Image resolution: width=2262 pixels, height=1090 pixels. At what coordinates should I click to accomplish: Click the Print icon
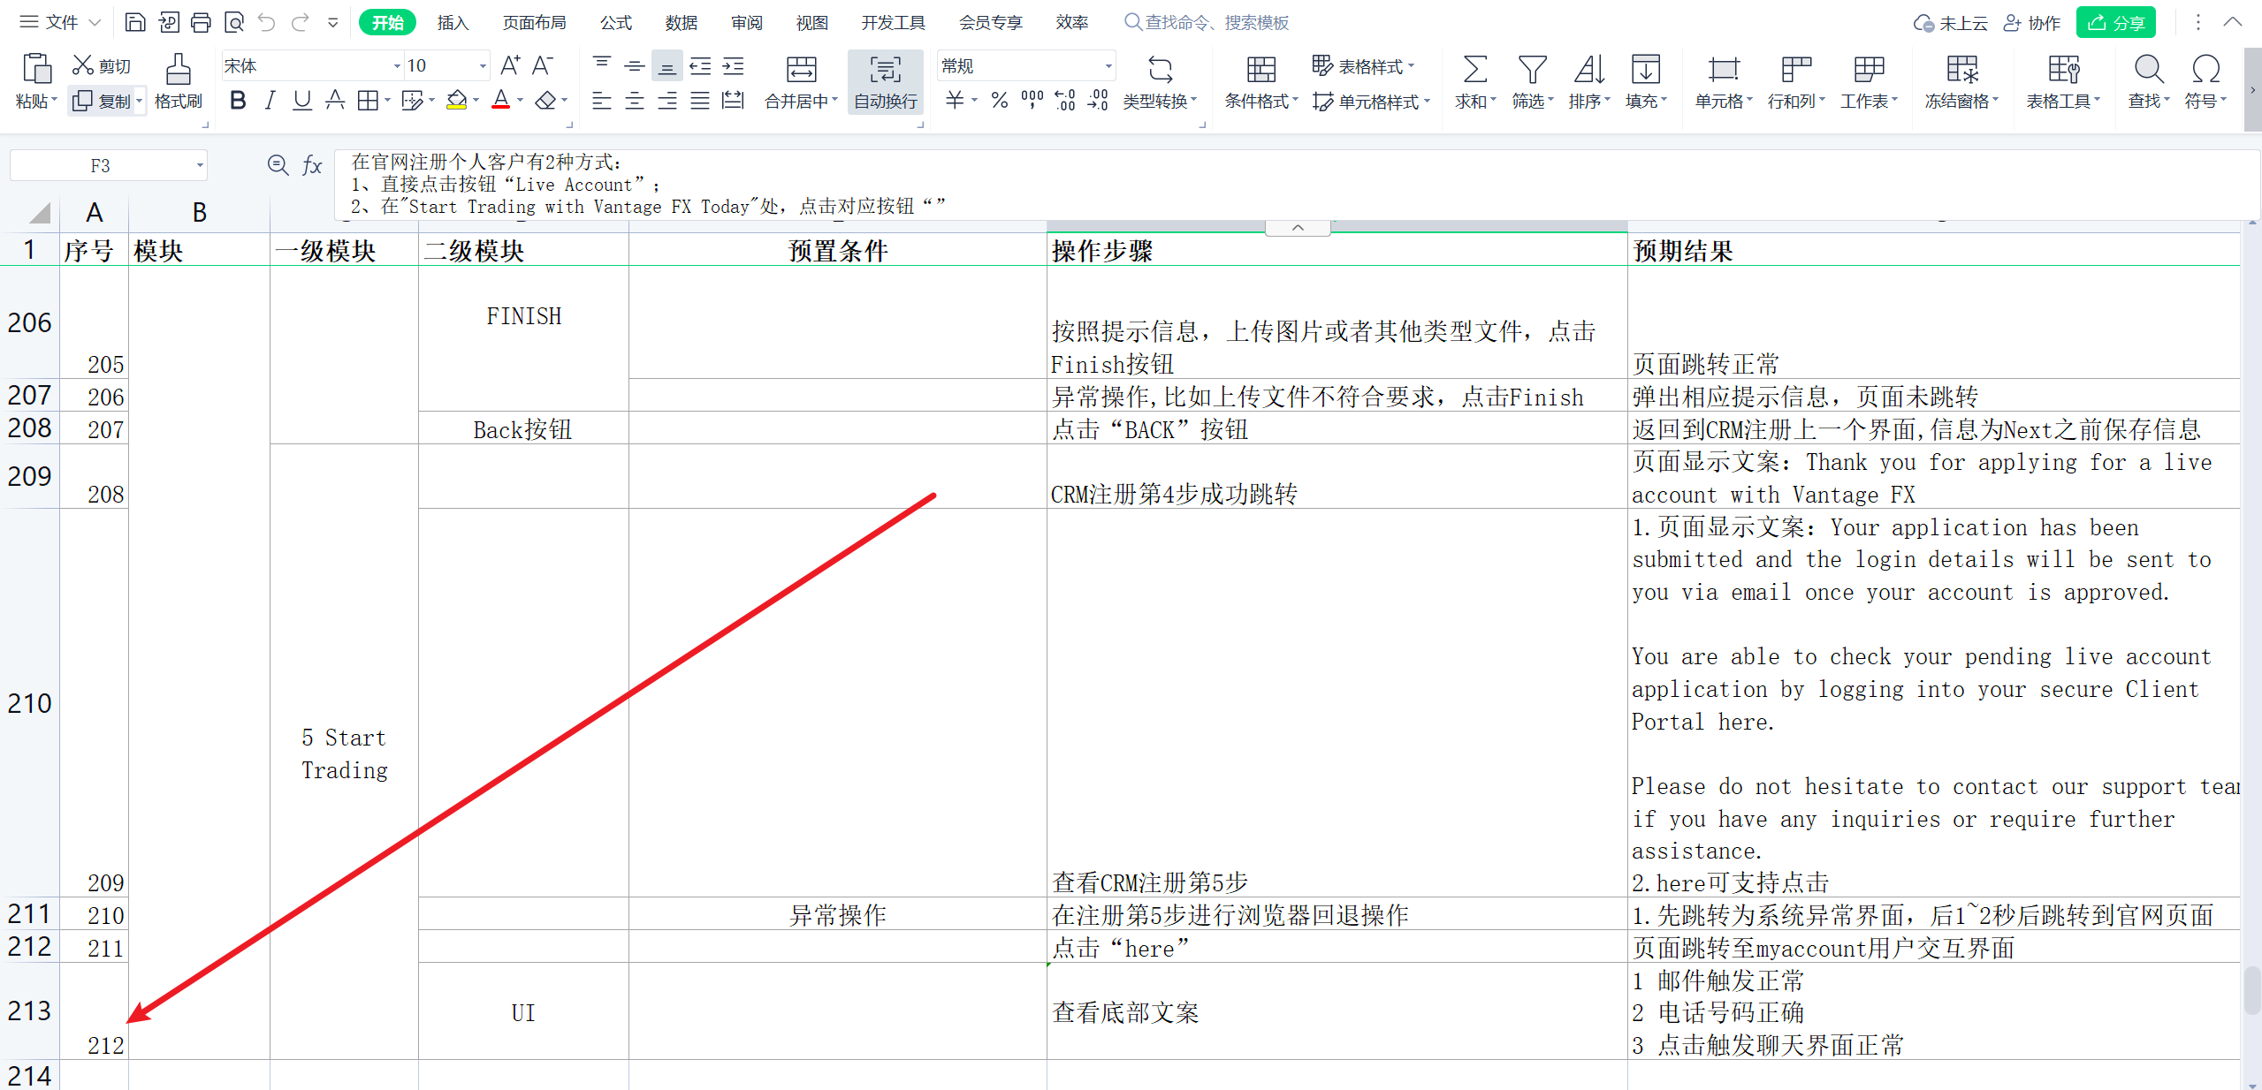[201, 22]
